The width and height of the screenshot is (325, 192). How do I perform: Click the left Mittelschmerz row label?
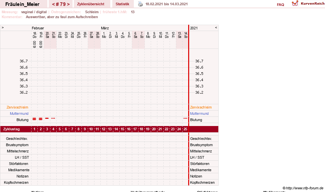coord(18,151)
